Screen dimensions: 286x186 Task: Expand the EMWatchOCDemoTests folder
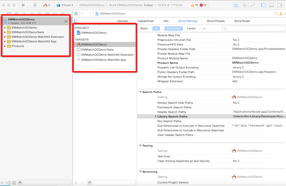coord(5,32)
